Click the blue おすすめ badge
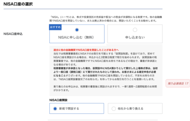 55,27
